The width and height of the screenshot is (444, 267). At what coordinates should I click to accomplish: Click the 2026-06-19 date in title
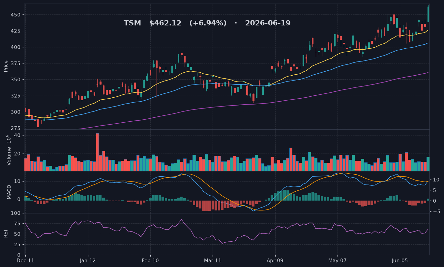pos(268,23)
